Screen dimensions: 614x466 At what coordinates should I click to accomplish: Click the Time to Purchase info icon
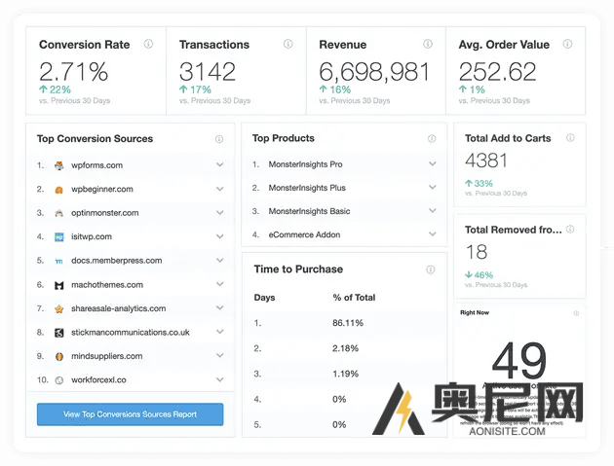pyautogui.click(x=431, y=269)
